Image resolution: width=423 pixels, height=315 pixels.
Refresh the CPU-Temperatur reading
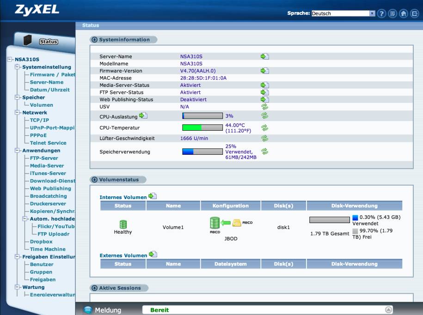tap(264, 128)
